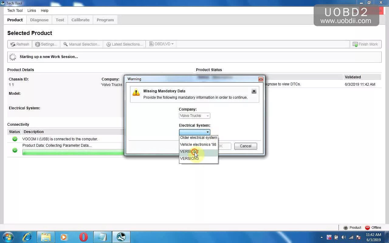Click the Offline status indicator
The image size is (389, 243).
pos(373,228)
